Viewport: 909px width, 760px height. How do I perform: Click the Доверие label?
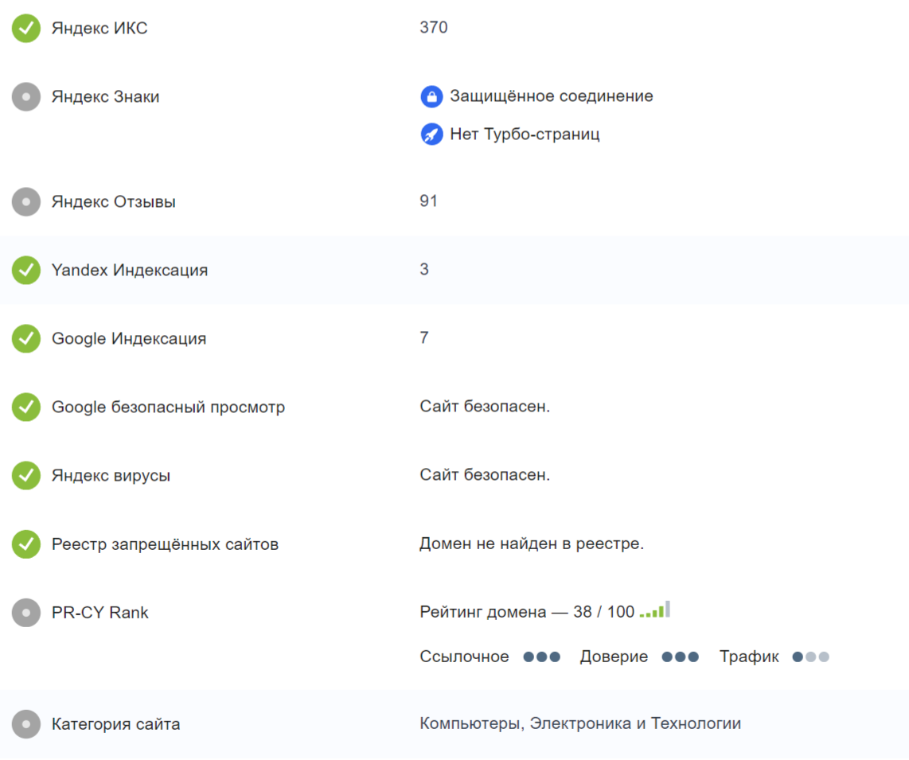614,657
